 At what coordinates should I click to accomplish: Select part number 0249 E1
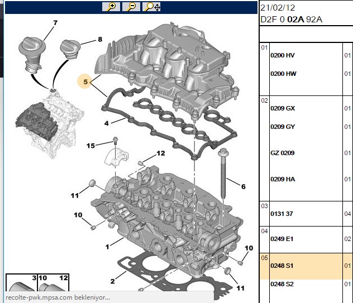282,239
